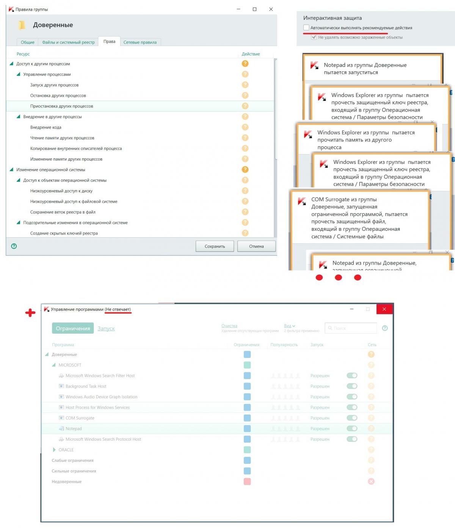
Task: Open Вид filter dropdown
Action: (290, 326)
